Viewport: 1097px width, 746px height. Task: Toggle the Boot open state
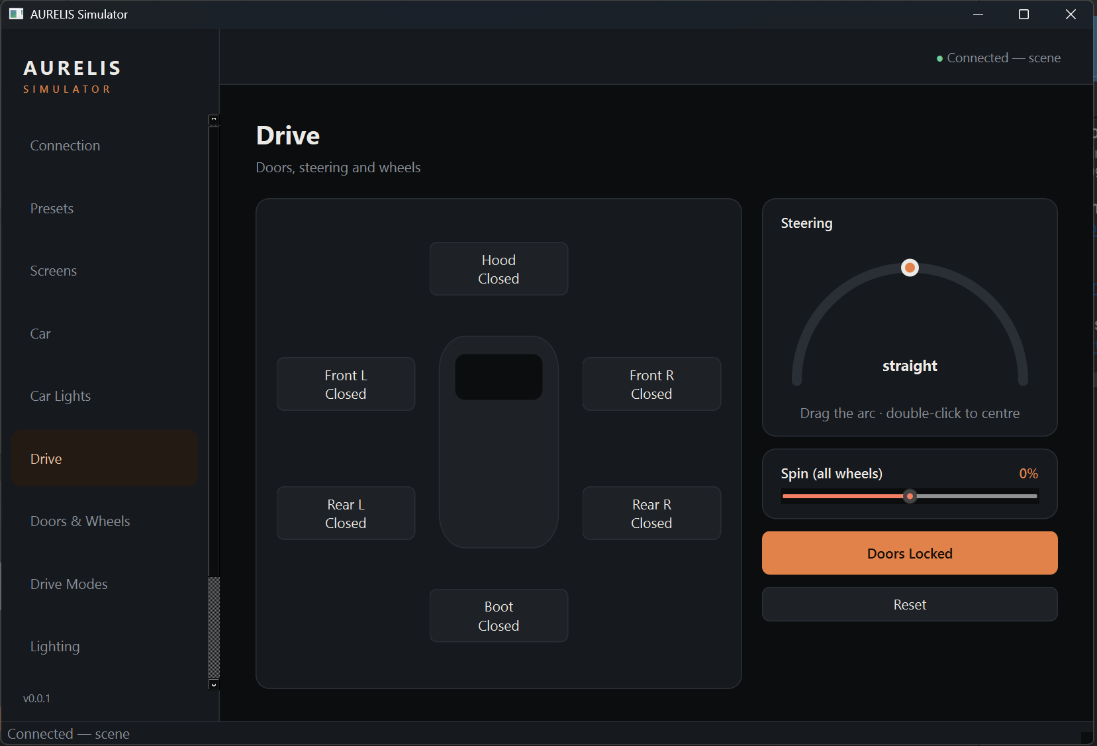click(x=499, y=616)
